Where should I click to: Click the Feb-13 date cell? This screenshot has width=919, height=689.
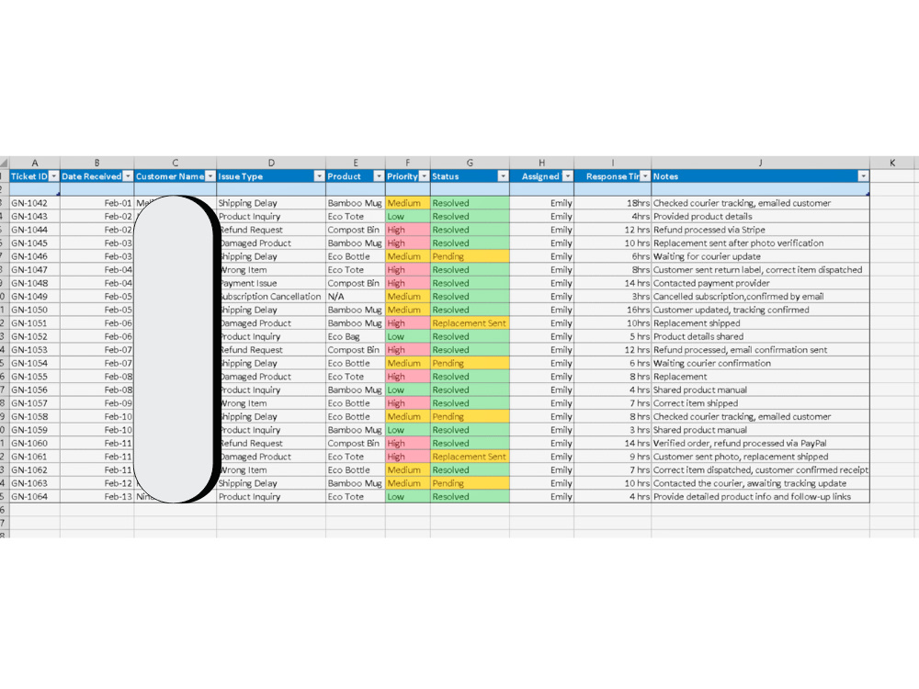[96, 497]
